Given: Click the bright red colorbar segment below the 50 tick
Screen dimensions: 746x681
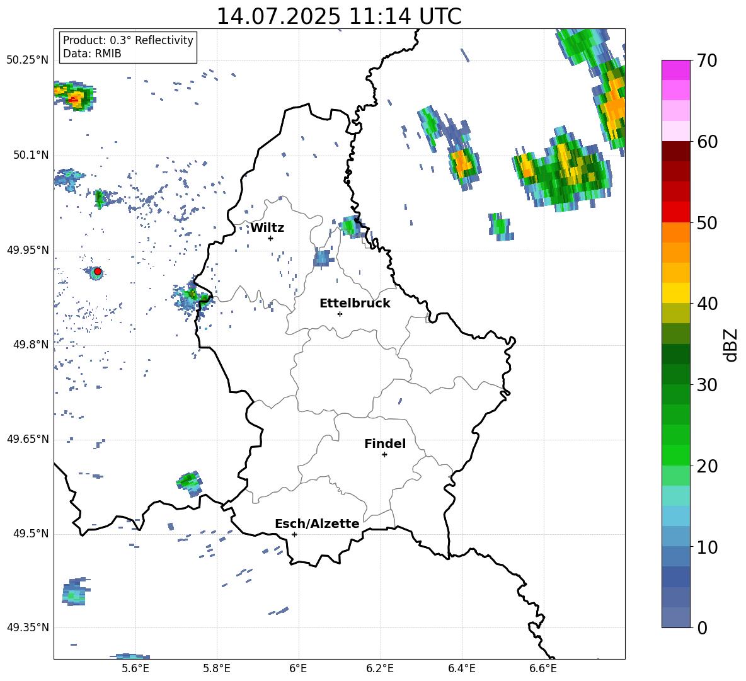Looking at the screenshot, I should click(675, 212).
